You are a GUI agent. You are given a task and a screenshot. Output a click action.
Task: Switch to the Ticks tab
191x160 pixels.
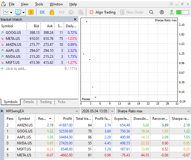[x=61, y=102]
